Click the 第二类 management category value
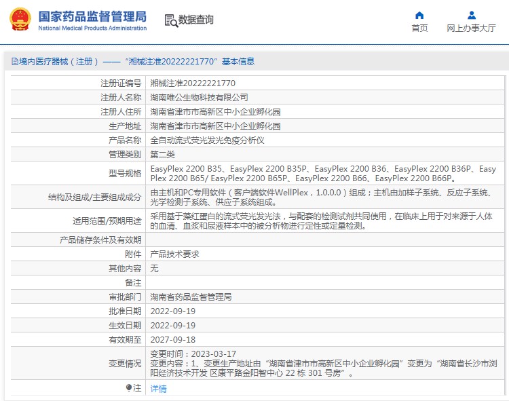The width and height of the screenshot is (509, 401). click(x=162, y=155)
